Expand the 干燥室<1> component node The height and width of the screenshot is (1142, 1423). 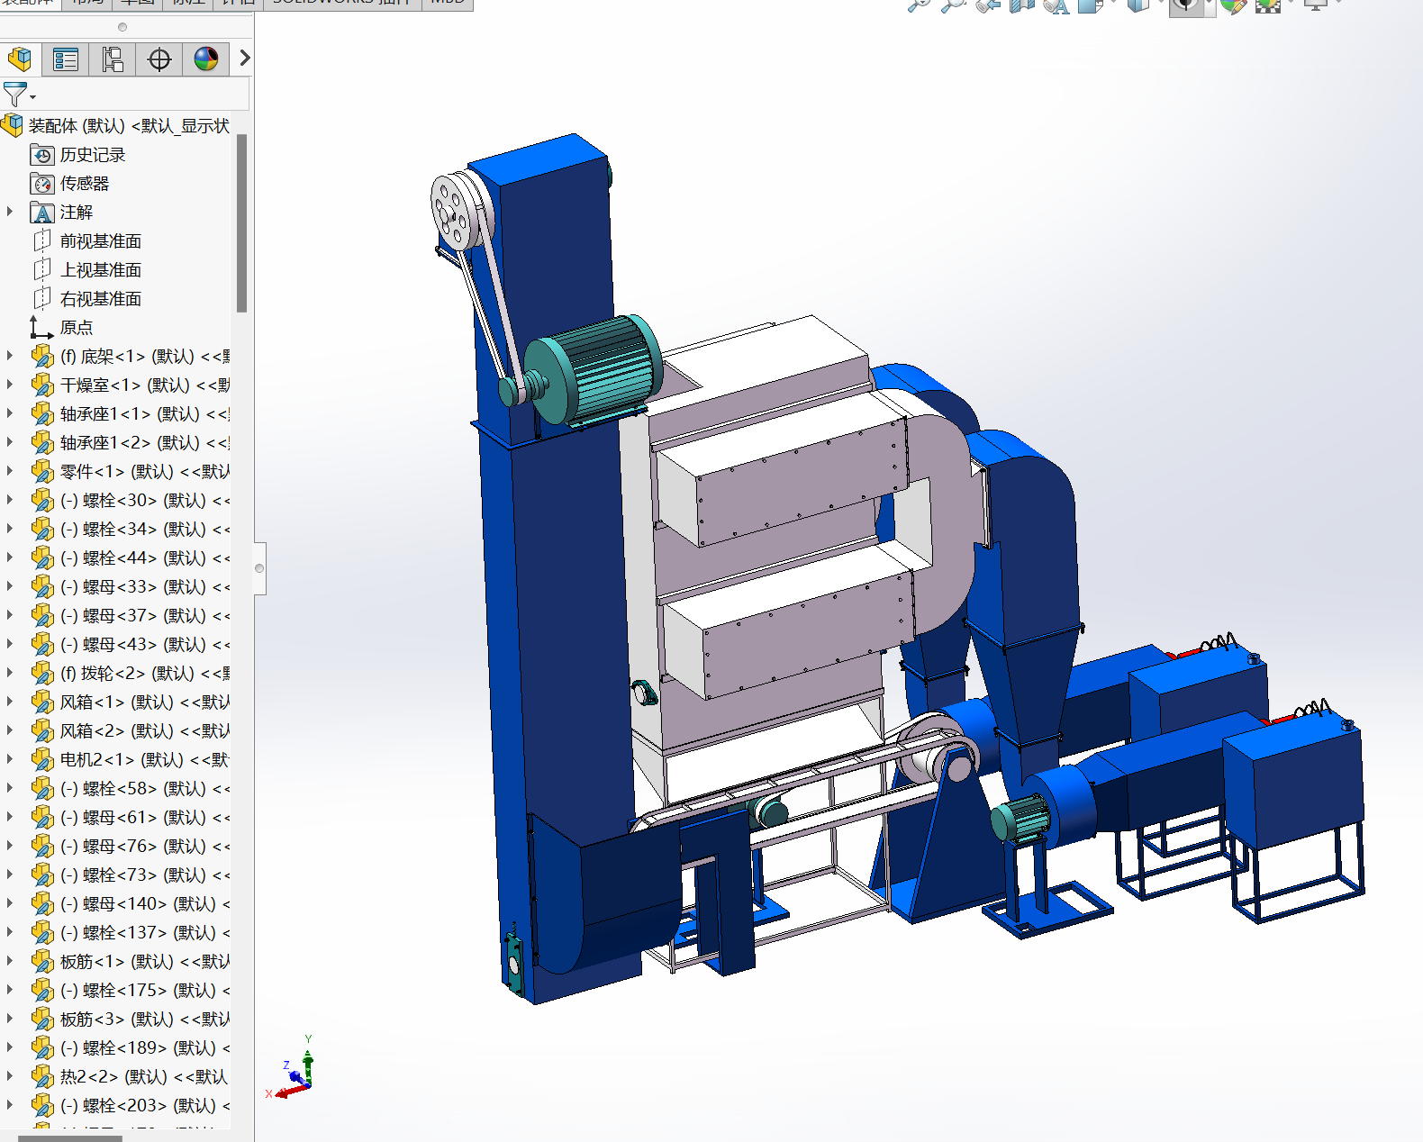coord(10,385)
